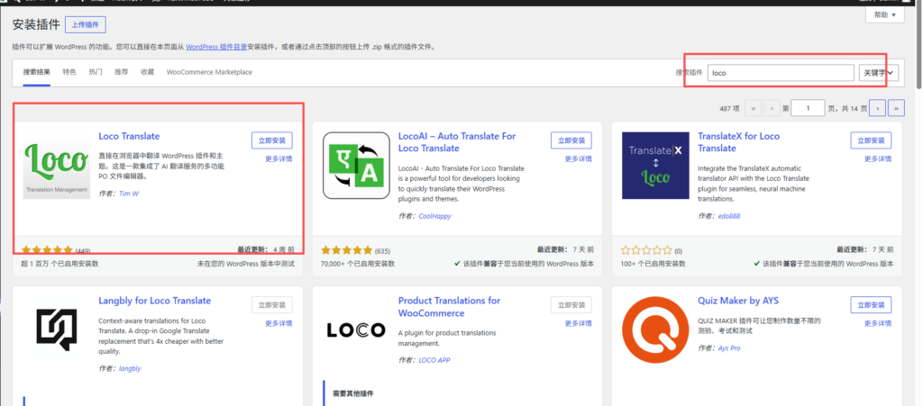Image resolution: width=923 pixels, height=406 pixels.
Task: Go to the first results page arrow
Action: pyautogui.click(x=753, y=108)
